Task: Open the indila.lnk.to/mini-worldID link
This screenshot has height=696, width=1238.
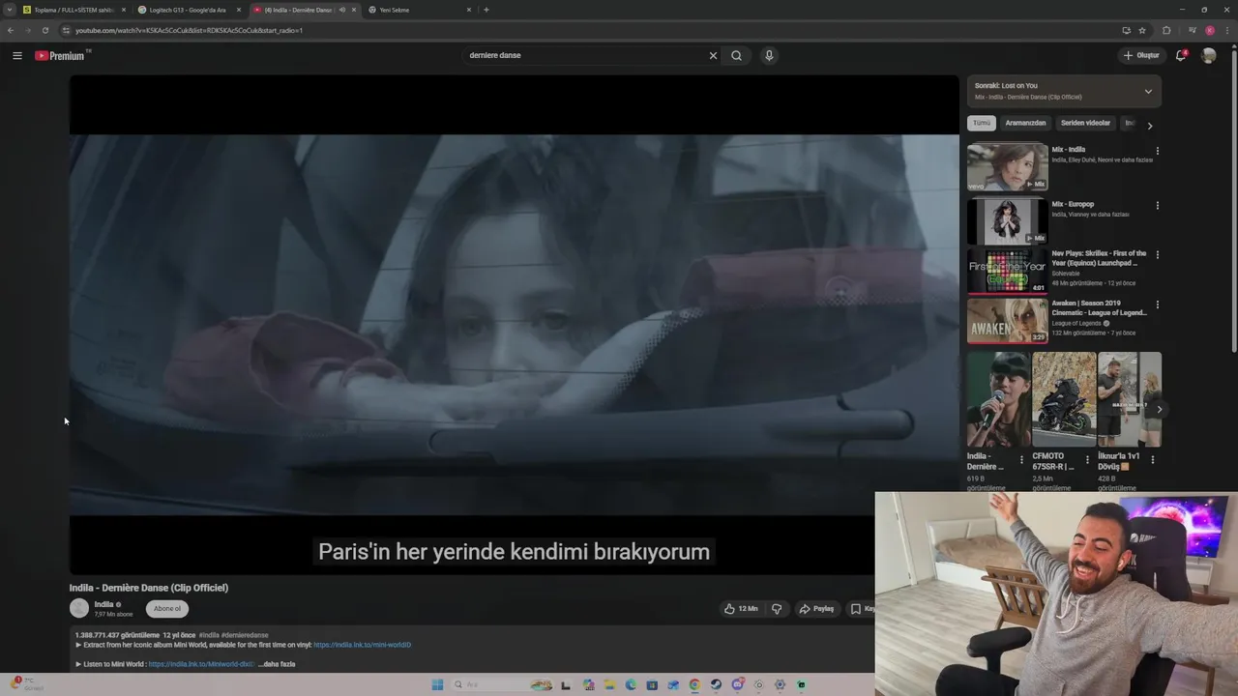Action: tap(362, 645)
